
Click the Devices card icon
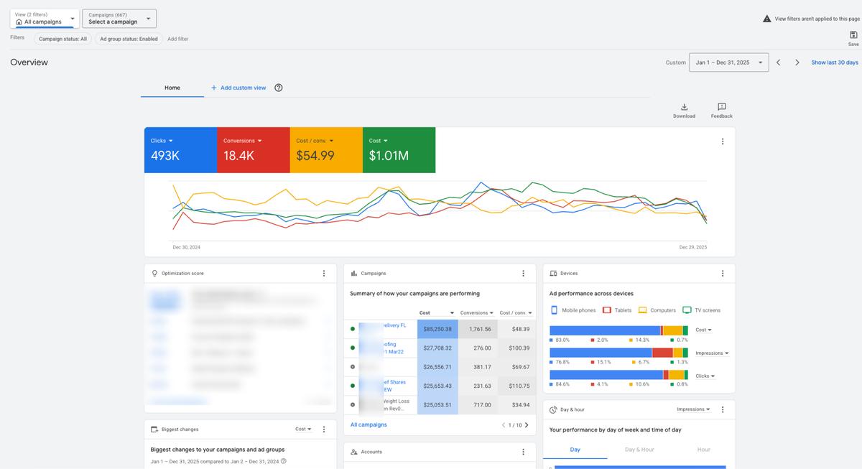click(554, 274)
